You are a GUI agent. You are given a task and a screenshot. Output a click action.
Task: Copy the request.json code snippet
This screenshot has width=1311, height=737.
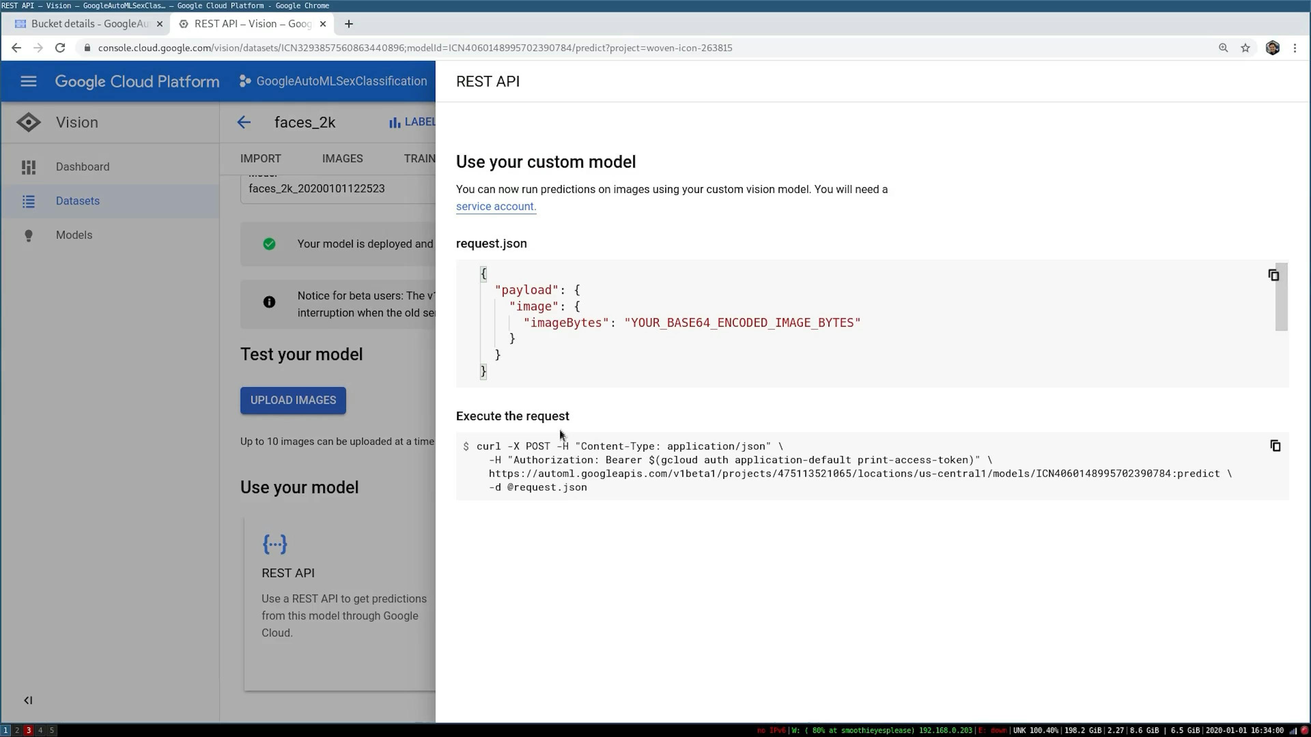(x=1273, y=275)
